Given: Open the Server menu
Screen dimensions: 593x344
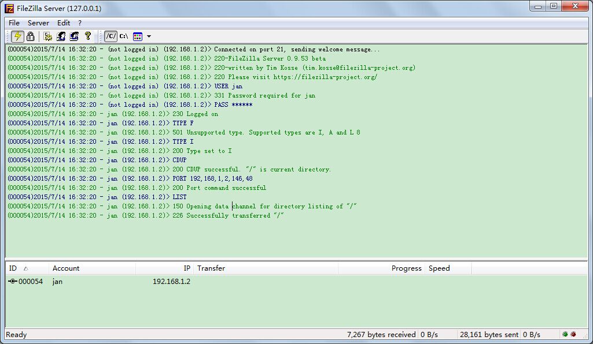Looking at the screenshot, I should [38, 23].
